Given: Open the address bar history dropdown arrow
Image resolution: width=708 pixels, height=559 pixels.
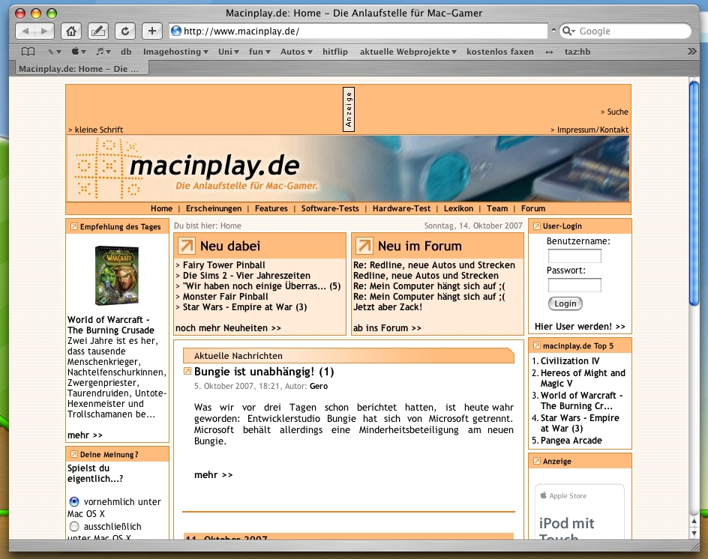Looking at the screenshot, I should click(553, 31).
